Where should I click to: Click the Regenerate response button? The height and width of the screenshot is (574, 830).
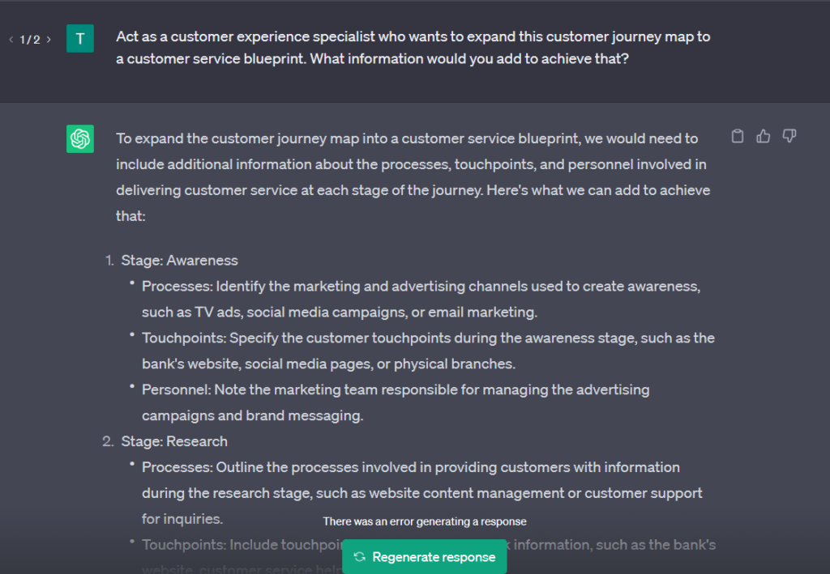coord(425,556)
